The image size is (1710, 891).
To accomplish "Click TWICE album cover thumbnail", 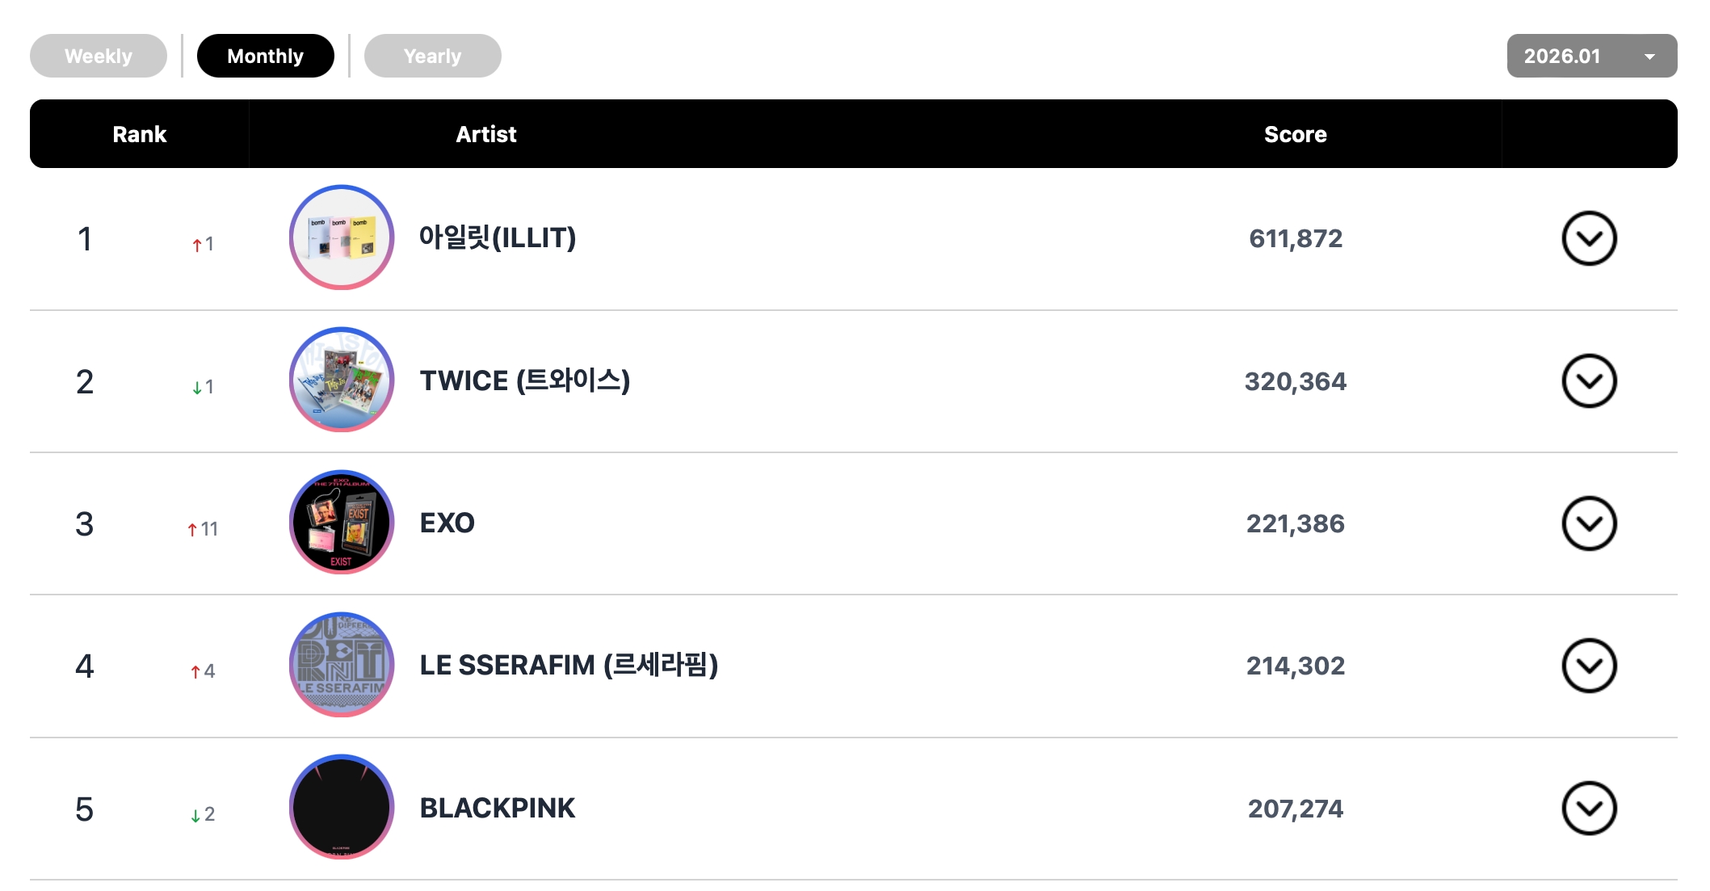I will (342, 380).
